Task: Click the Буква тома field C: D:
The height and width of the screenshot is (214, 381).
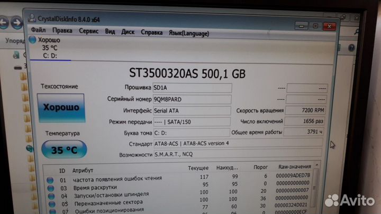Action: 192,133
